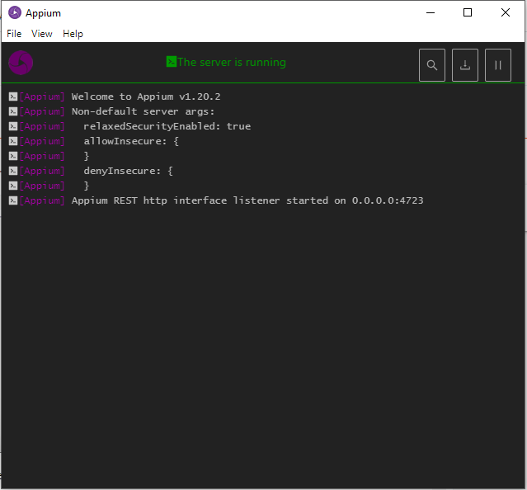Click log line 'denyInsecure: {'
527x490 pixels.
point(128,171)
